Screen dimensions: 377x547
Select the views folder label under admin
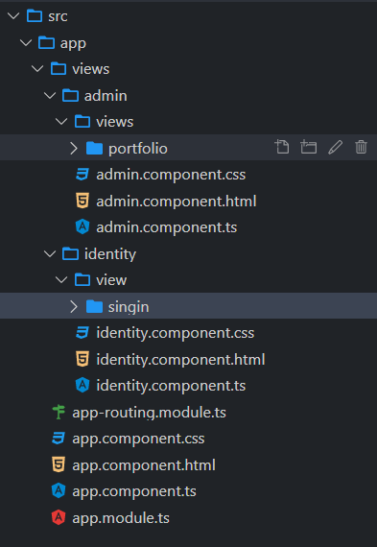115,122
